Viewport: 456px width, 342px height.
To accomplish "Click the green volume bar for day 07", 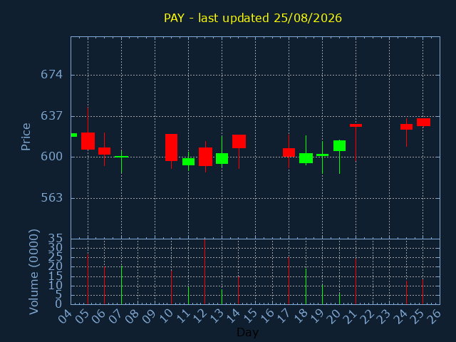I will click(x=122, y=285).
